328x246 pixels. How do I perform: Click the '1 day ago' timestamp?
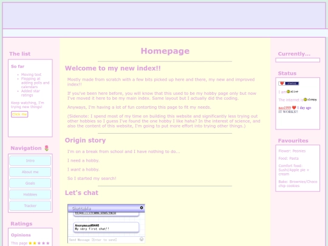pos(304,108)
